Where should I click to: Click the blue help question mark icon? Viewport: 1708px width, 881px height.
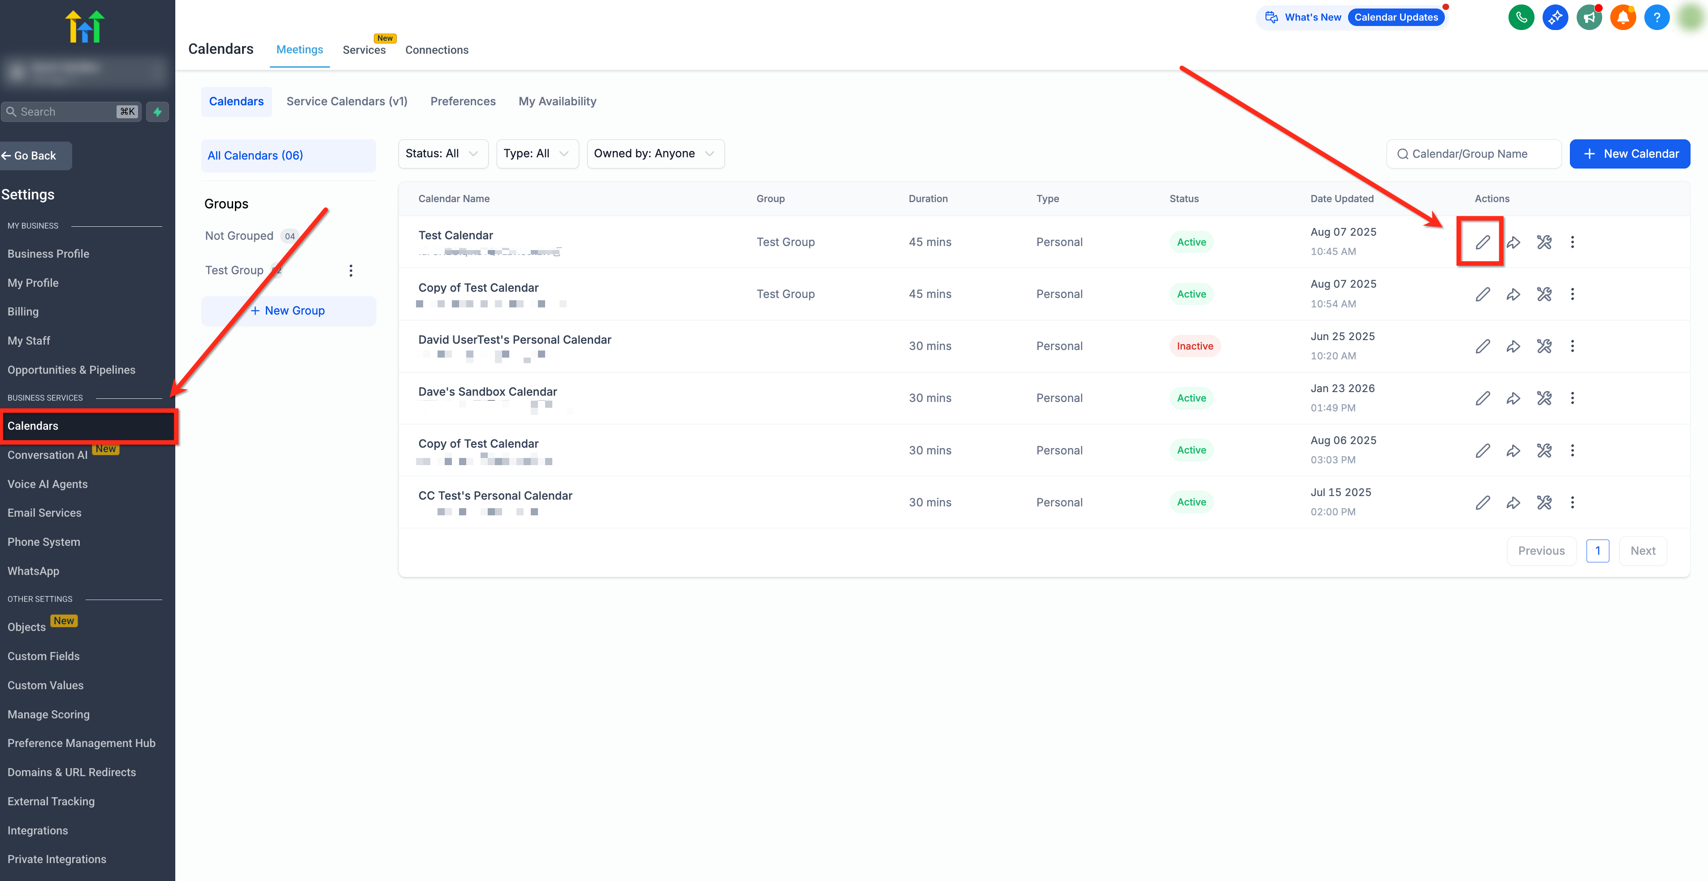pos(1656,17)
